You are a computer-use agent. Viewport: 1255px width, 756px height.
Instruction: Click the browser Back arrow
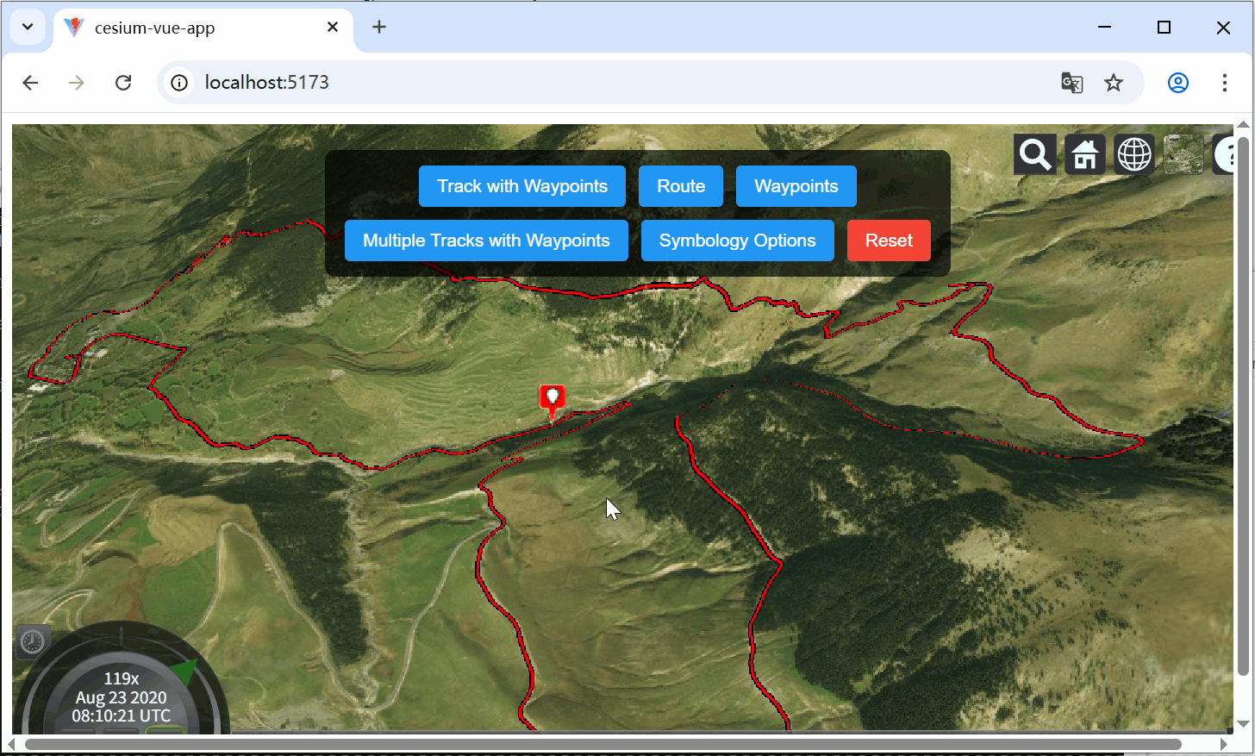coord(30,83)
